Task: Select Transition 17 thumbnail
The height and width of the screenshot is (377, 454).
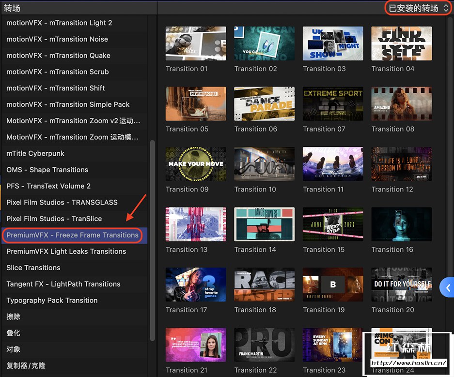Action: click(196, 285)
